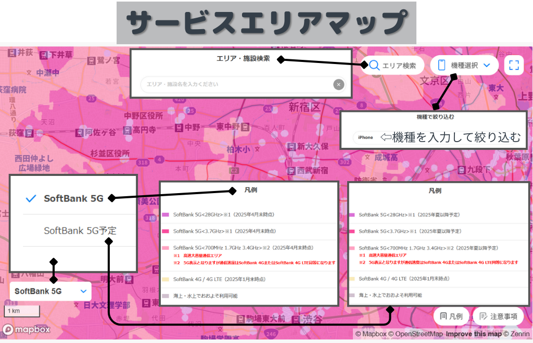Click the 阿佐ケ谷 station icon
The width and height of the screenshot is (533, 343).
(x=79, y=133)
